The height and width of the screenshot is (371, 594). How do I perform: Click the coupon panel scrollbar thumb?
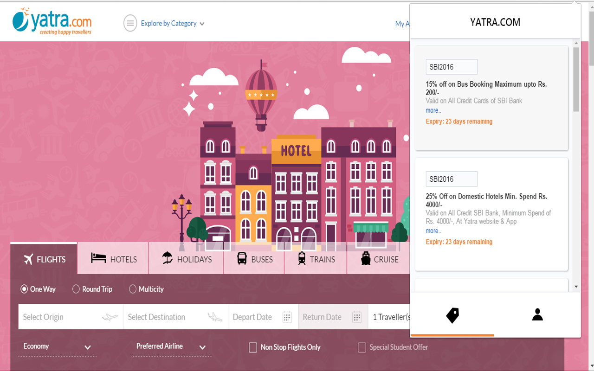(x=576, y=79)
